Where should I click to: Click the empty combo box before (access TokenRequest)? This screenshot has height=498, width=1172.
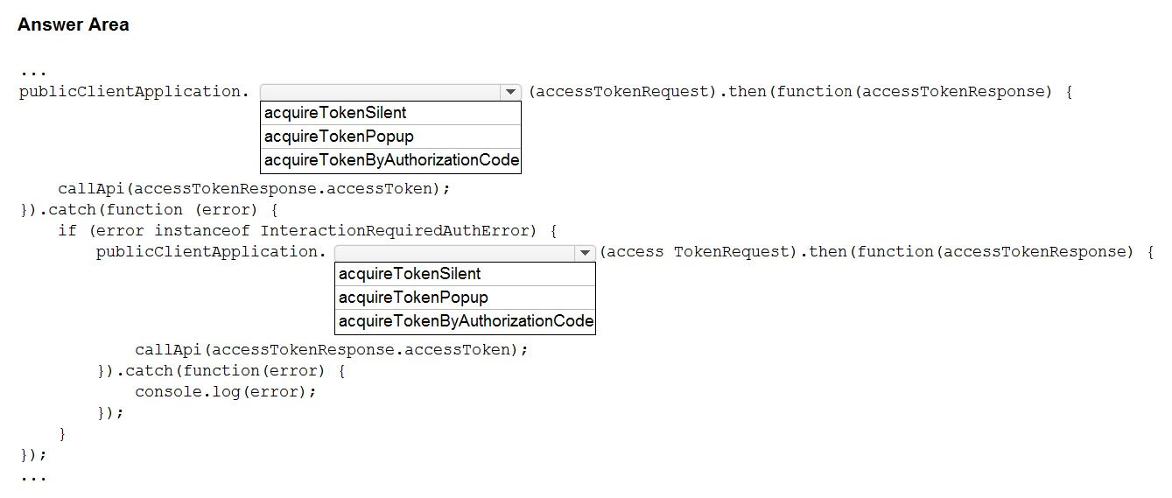pos(465,253)
